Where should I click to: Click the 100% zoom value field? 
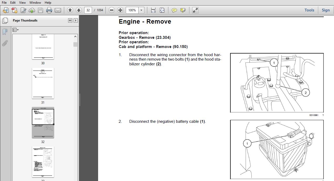coord(132,10)
